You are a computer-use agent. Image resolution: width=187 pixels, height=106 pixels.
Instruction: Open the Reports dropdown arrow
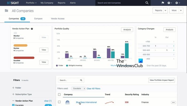(x=165, y=10)
